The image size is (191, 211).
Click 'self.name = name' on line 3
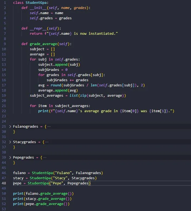pyautogui.click(x=47, y=13)
